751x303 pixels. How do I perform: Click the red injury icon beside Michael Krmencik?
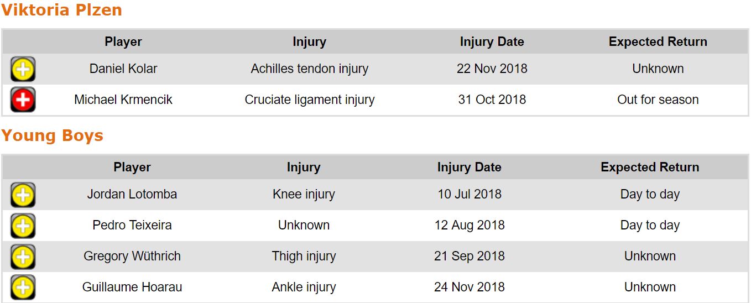pos(23,100)
